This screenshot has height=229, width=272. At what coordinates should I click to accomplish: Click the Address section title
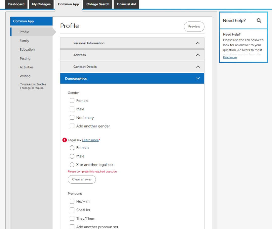(x=80, y=55)
